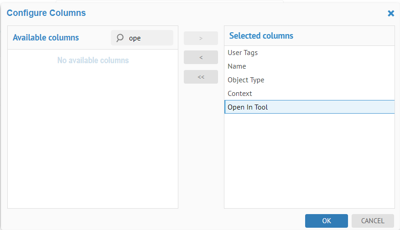Pick the Context column item

point(239,94)
